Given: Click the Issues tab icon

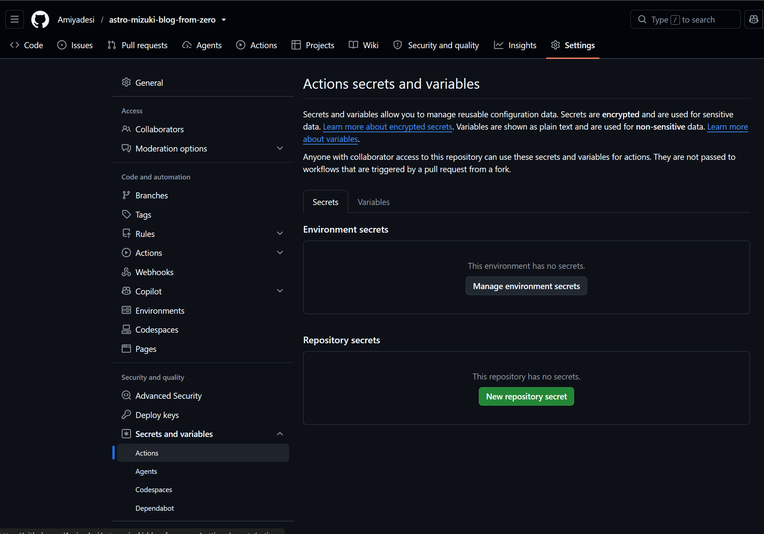Looking at the screenshot, I should coord(62,45).
